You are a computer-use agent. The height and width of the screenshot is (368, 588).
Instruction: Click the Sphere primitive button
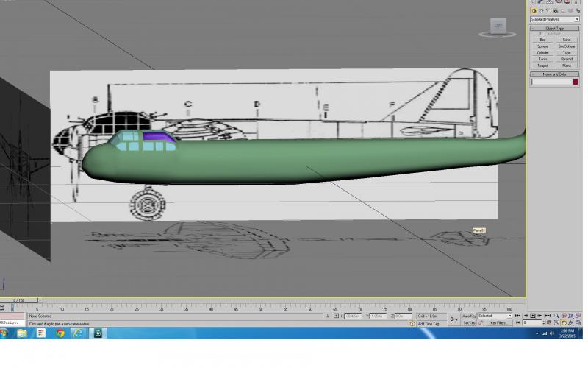coord(542,46)
